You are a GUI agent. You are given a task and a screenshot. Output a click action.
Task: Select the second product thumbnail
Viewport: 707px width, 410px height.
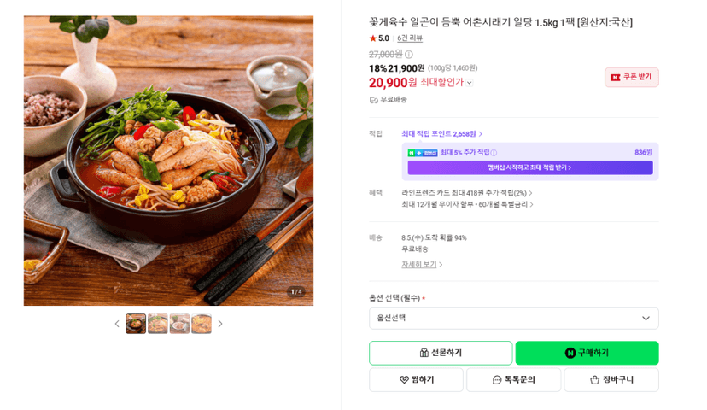click(158, 324)
